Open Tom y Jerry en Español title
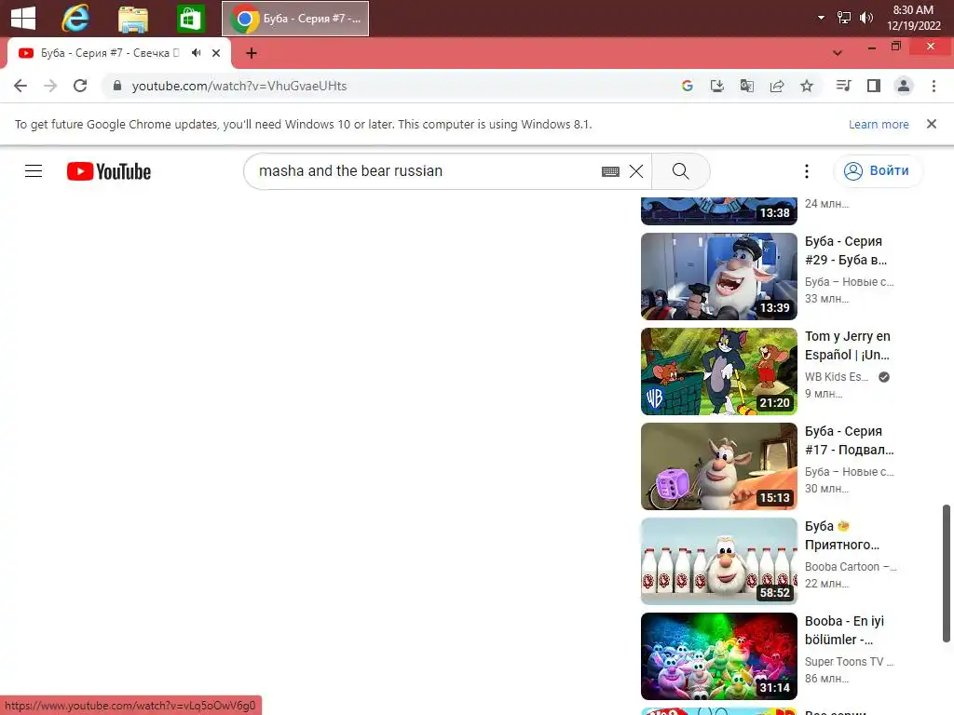The image size is (954, 715). (x=848, y=345)
